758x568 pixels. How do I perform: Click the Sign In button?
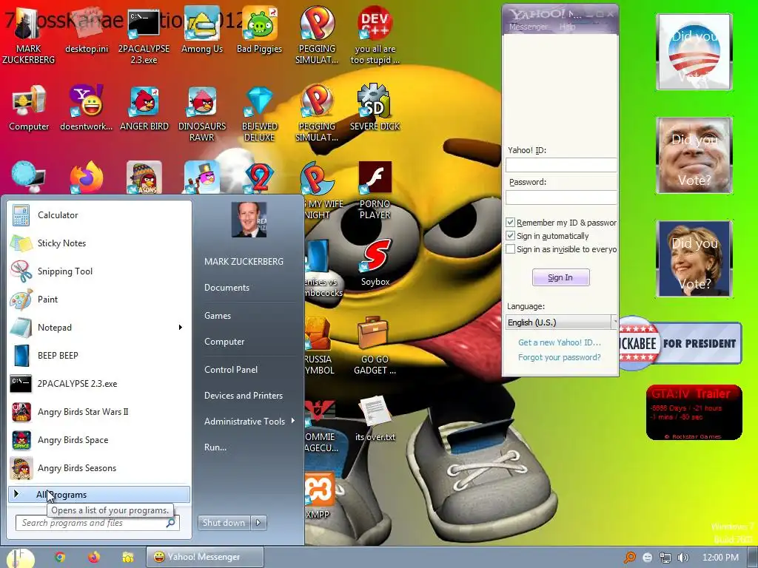[x=561, y=277]
